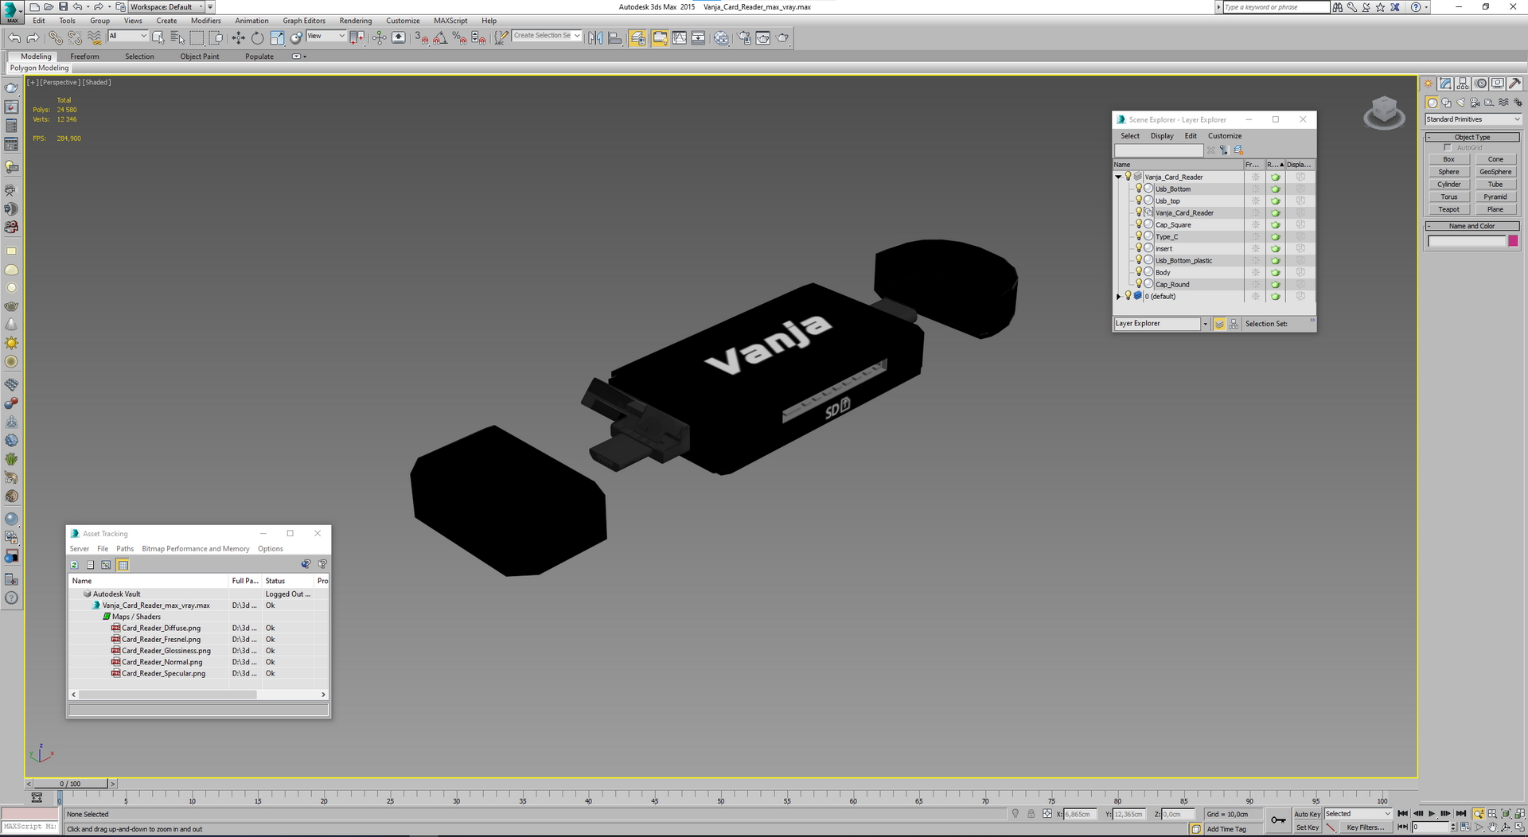
Task: Click the Cylinder primitive button
Action: click(x=1448, y=185)
